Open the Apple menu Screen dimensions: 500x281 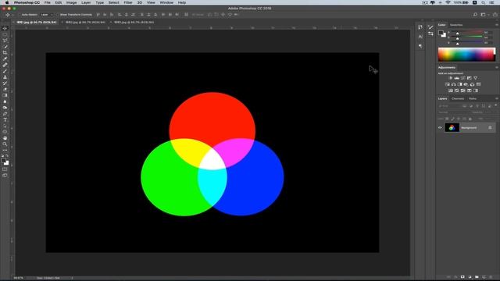[x=7, y=2]
